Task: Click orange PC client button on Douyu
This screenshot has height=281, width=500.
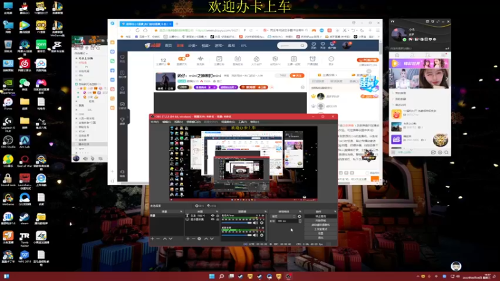Action: tap(367, 60)
